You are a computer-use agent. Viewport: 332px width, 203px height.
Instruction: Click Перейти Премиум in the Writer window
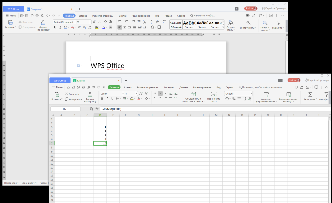(x=274, y=8)
